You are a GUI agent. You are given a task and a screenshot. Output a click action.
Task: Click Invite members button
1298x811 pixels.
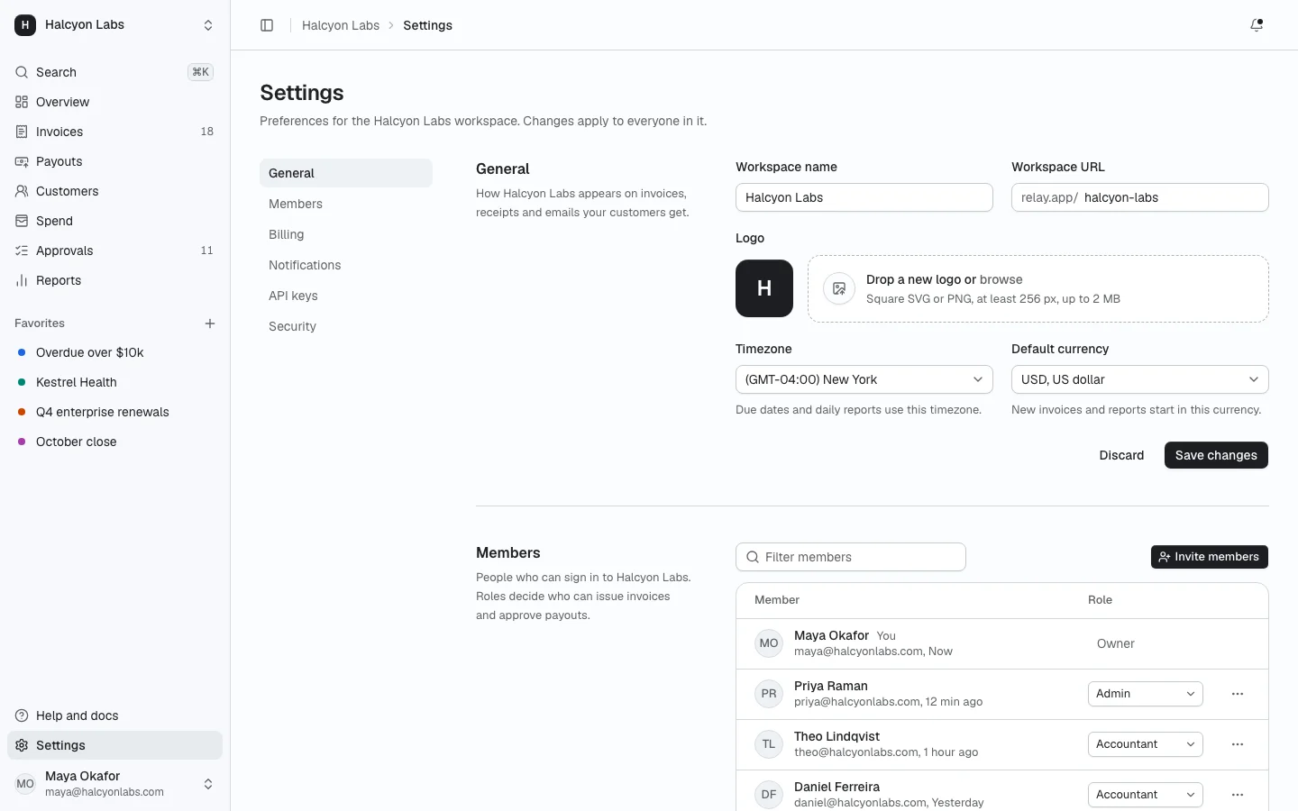coord(1210,557)
